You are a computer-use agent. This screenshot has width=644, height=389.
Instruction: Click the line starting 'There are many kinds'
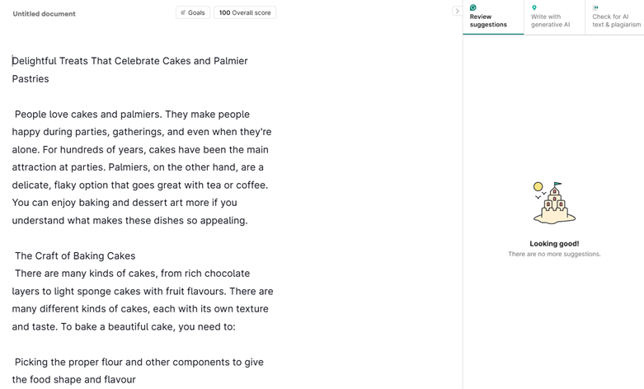(132, 274)
